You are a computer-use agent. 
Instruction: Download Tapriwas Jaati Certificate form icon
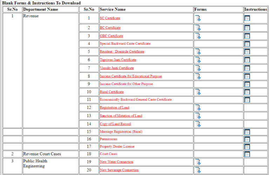(198, 60)
